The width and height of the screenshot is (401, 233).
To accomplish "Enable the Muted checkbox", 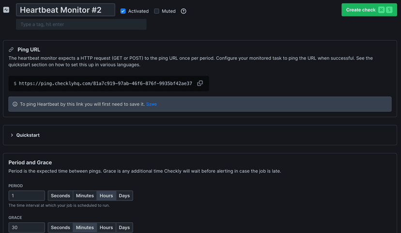I will 156,11.
